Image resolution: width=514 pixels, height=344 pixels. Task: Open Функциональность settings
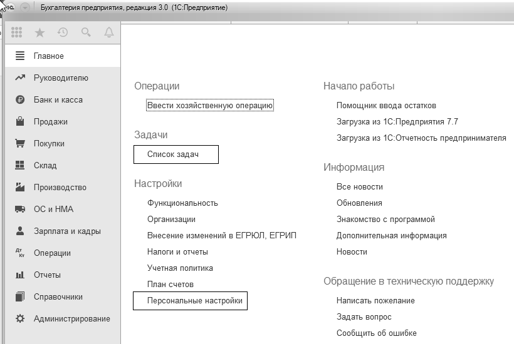coord(182,203)
